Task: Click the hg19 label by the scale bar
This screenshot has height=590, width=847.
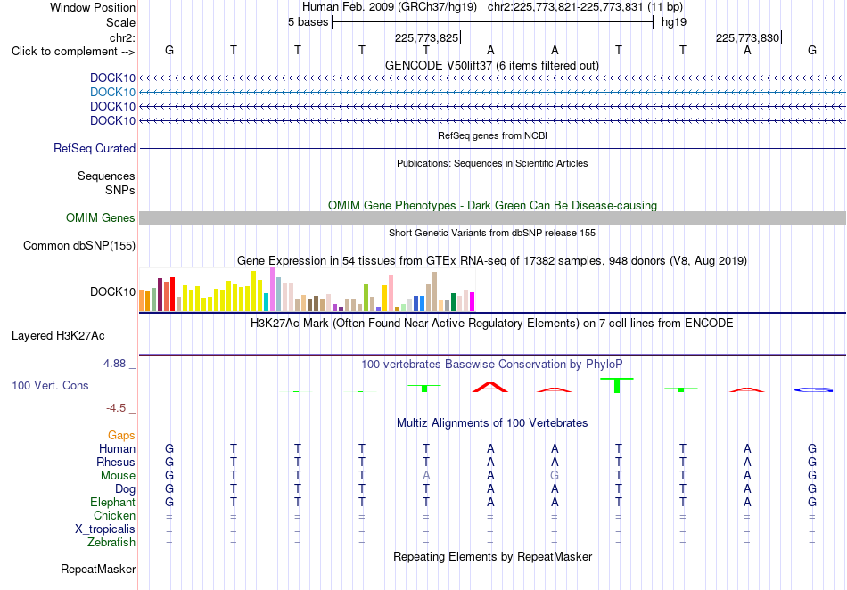Action: click(674, 22)
